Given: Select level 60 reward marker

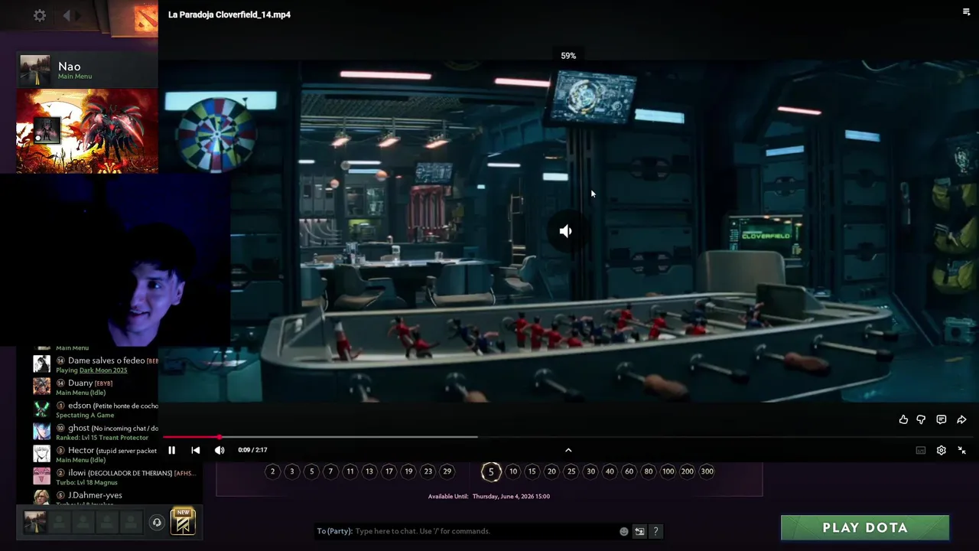Looking at the screenshot, I should point(629,471).
